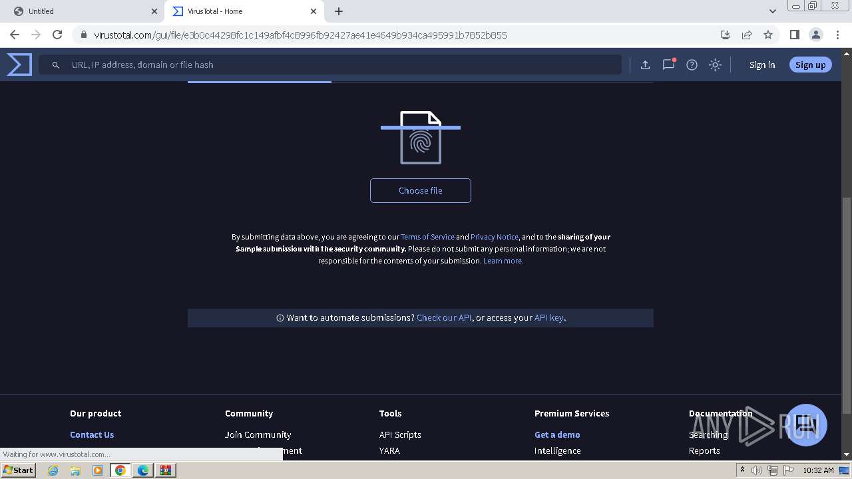This screenshot has width=852, height=479.
Task: Open the upload file icon in header
Action: point(645,65)
